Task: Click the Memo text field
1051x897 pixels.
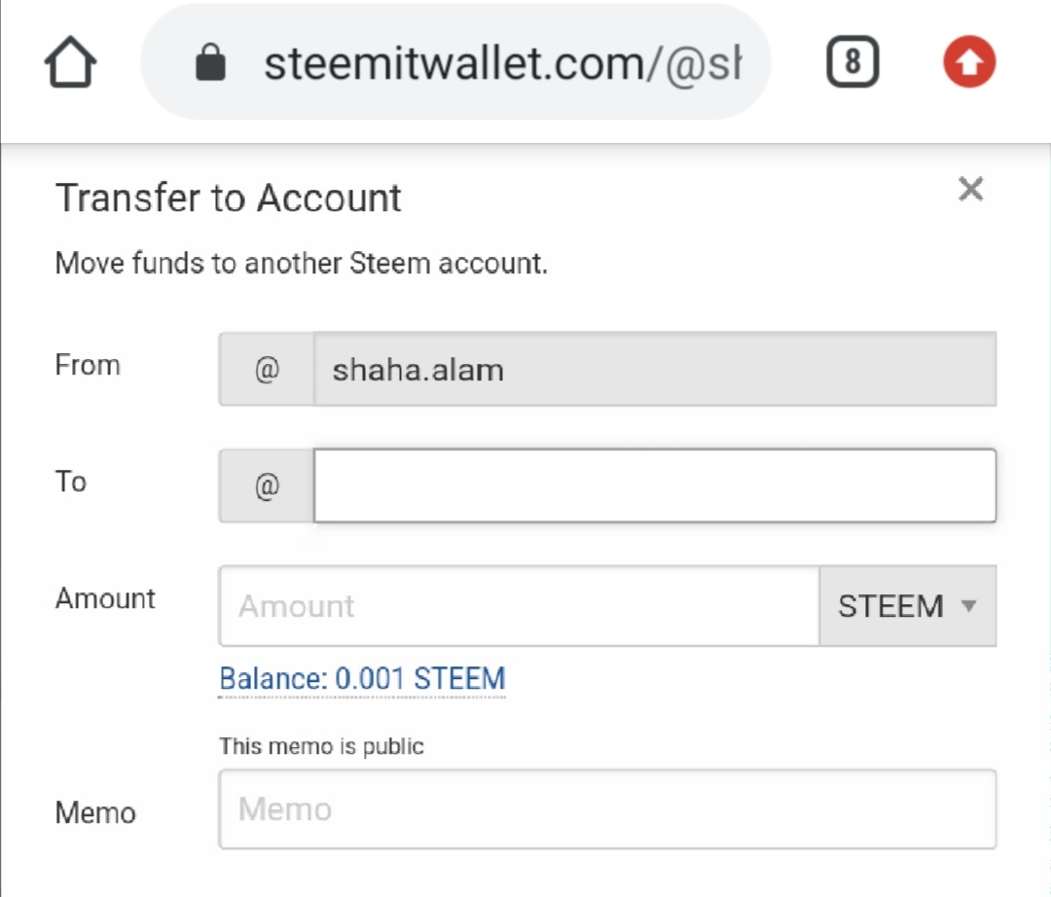Action: tap(607, 809)
